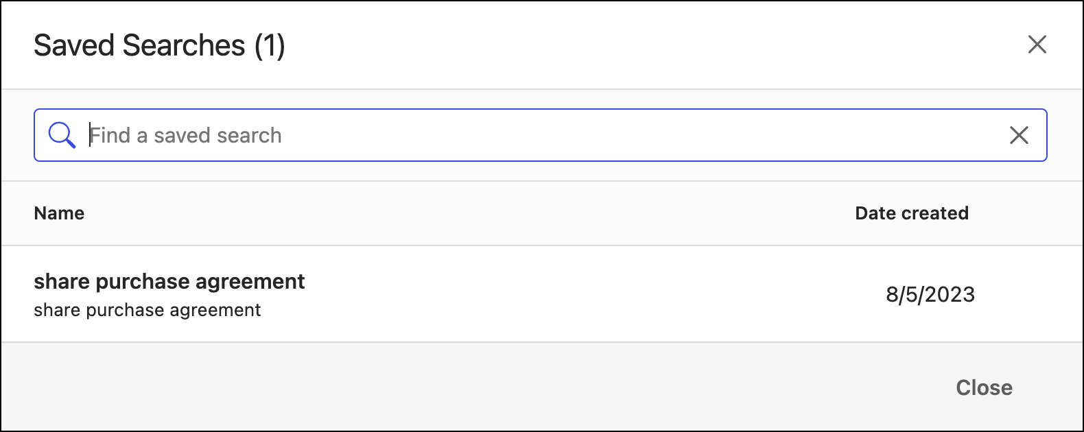The width and height of the screenshot is (1084, 432).
Task: Clear the saved search field text
Action: pos(1019,135)
